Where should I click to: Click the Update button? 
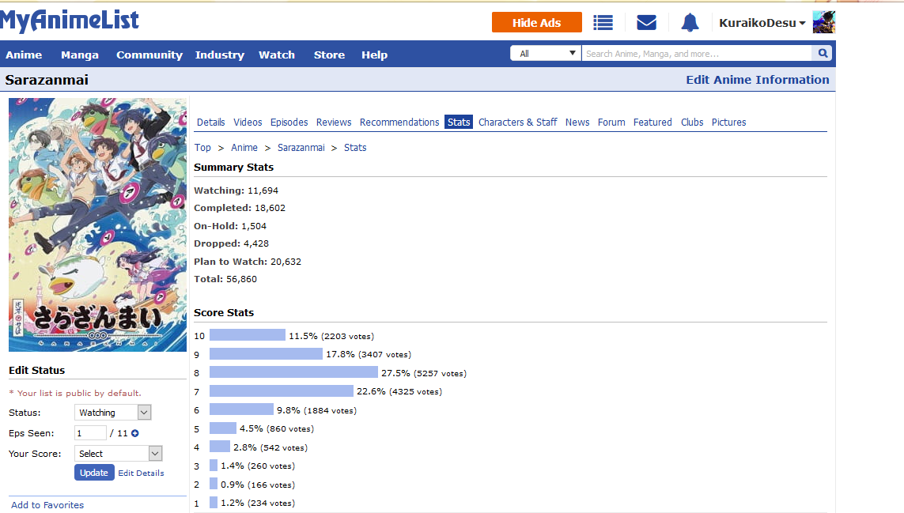tap(94, 473)
